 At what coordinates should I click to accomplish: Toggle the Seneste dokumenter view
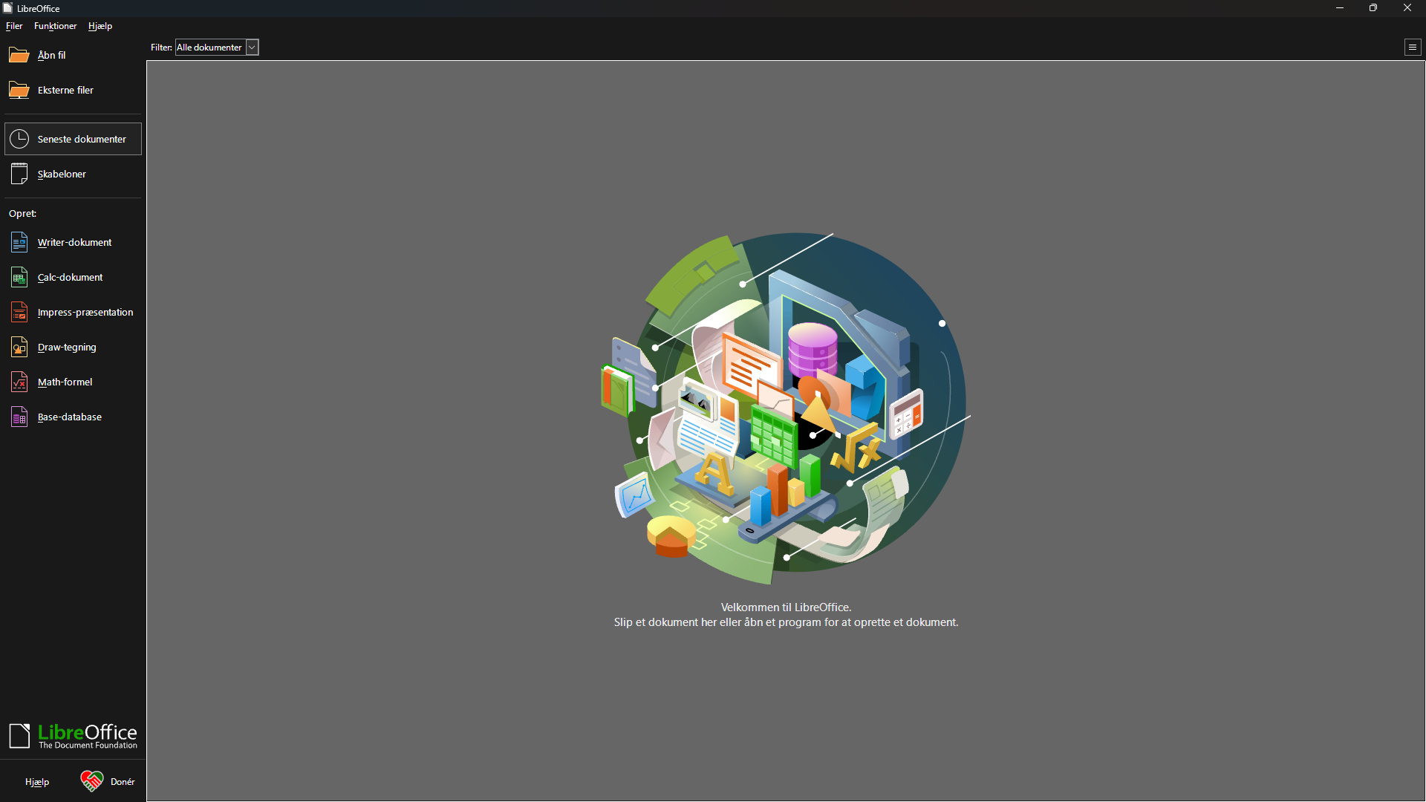(x=73, y=140)
